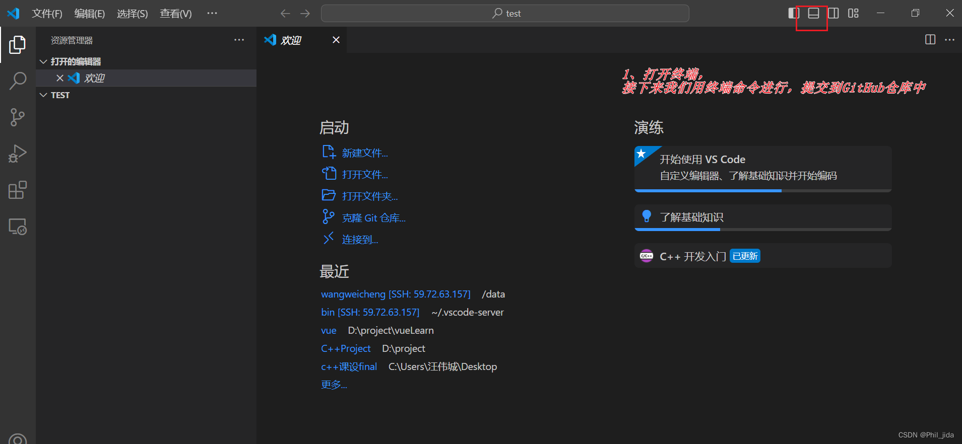Viewport: 962px width, 444px height.
Task: Click the VS Code logo in title bar
Action: click(14, 13)
